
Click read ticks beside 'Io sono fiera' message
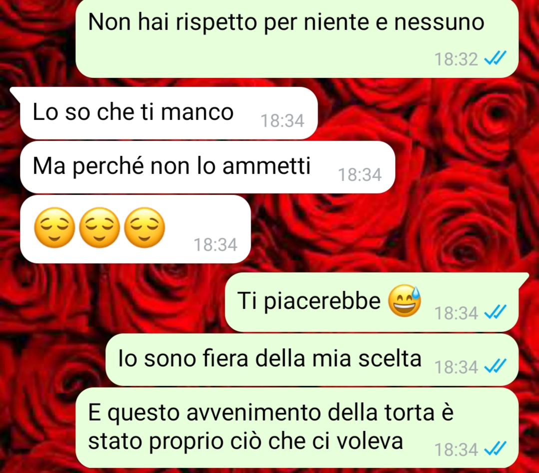(x=495, y=365)
